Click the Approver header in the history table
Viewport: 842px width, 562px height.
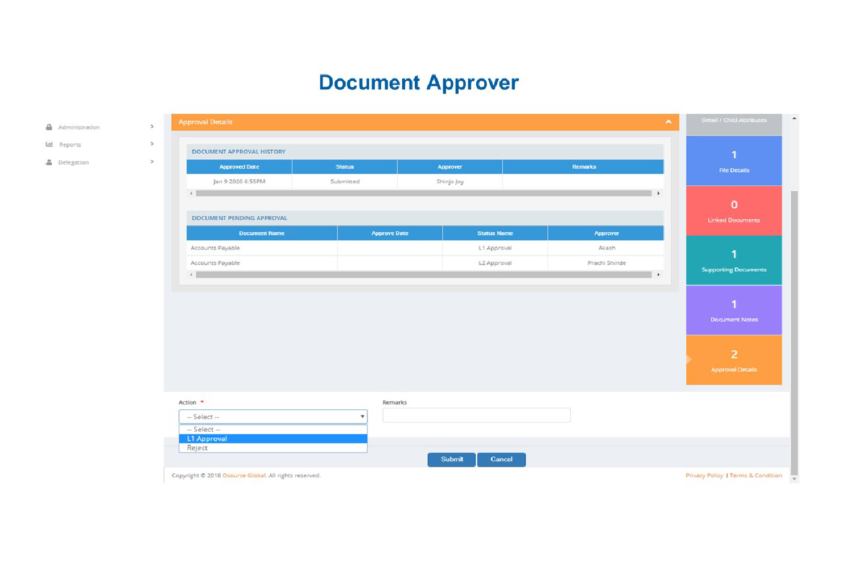coord(450,167)
